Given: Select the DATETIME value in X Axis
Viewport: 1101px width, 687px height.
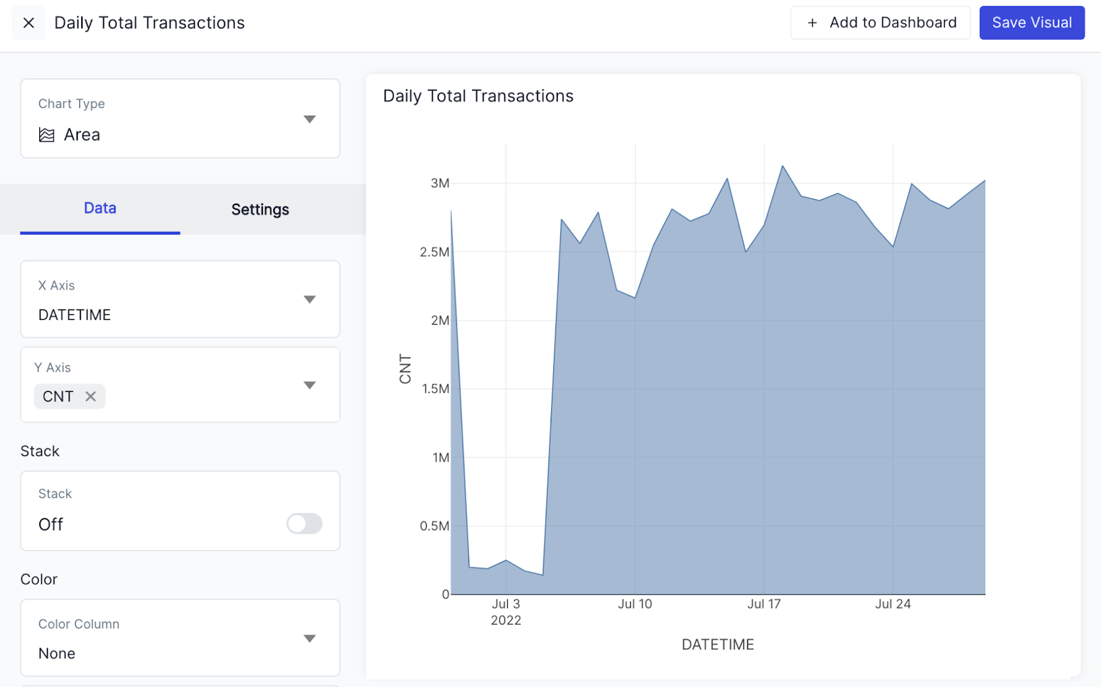Looking at the screenshot, I should click(74, 315).
